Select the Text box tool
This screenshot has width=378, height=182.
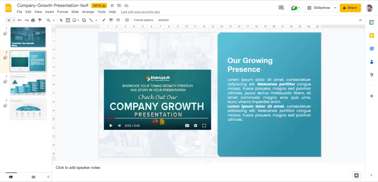68,20
